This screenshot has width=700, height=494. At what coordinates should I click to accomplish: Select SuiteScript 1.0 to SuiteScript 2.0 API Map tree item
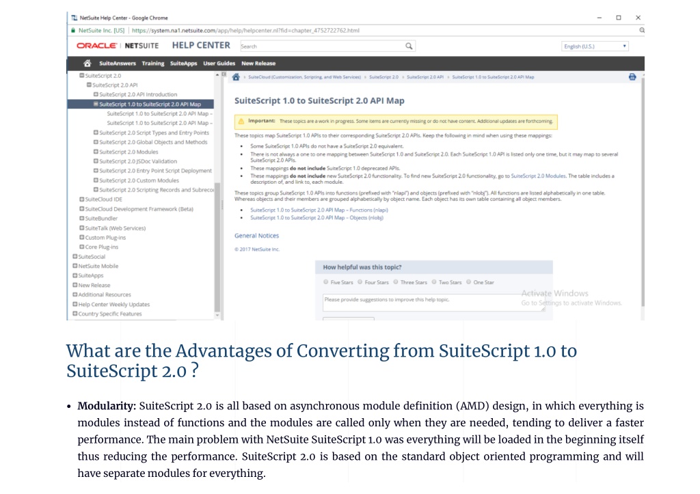(150, 104)
